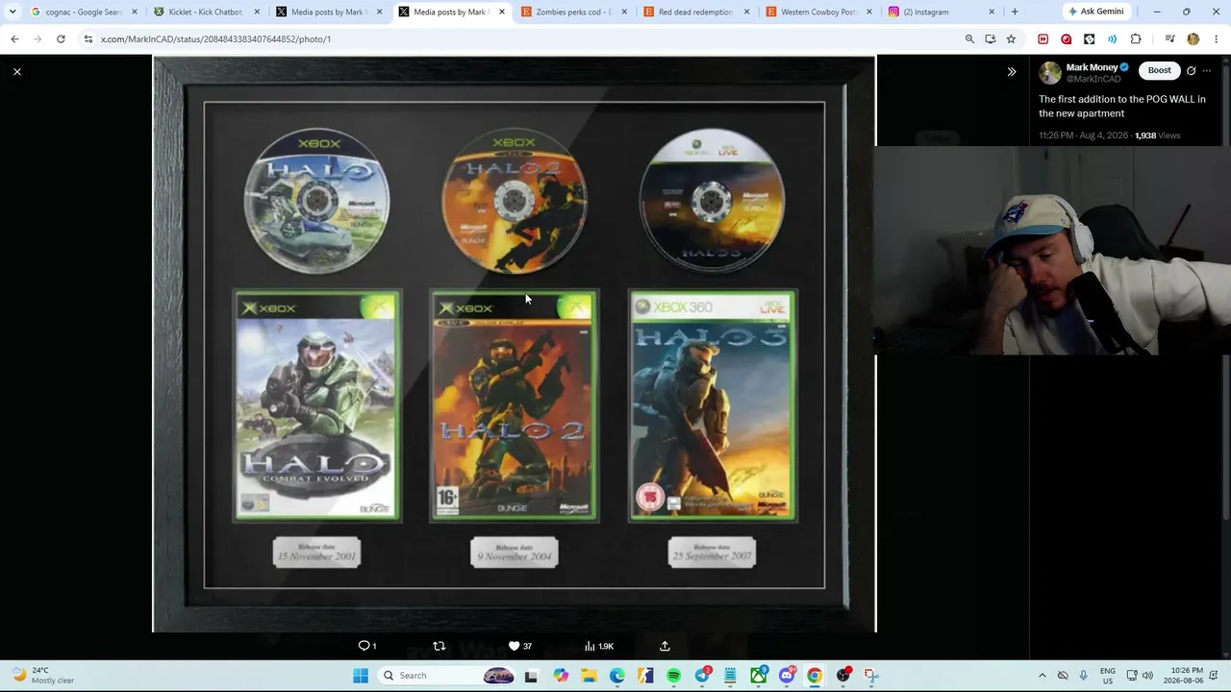Screen dimensions: 1231x692
Task: Open the volume speaker tray icon
Action: click(x=1147, y=676)
